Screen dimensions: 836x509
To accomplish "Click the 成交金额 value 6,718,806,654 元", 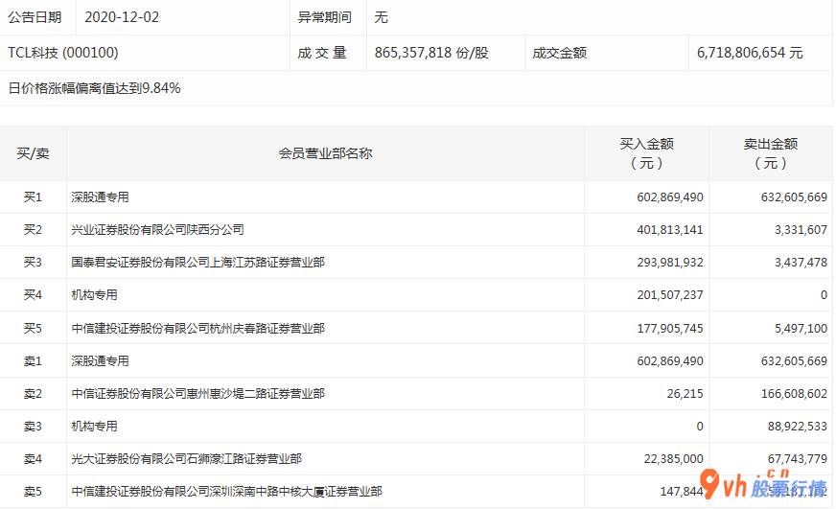I will (x=750, y=53).
